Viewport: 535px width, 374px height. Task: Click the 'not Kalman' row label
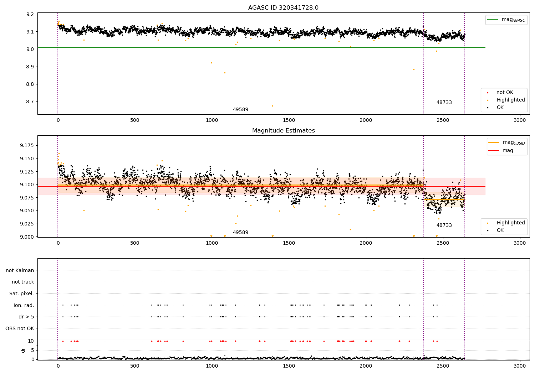pos(20,270)
